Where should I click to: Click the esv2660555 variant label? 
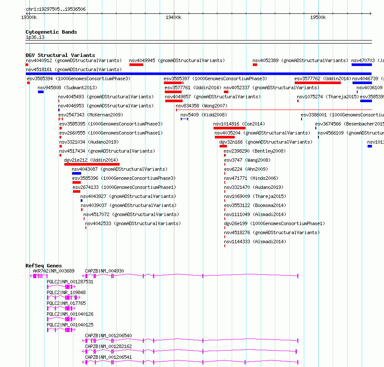111,133
